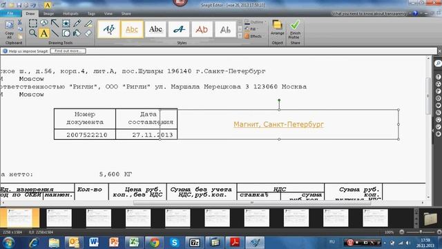Open the Fill dropdown in Styles group

coord(251,29)
